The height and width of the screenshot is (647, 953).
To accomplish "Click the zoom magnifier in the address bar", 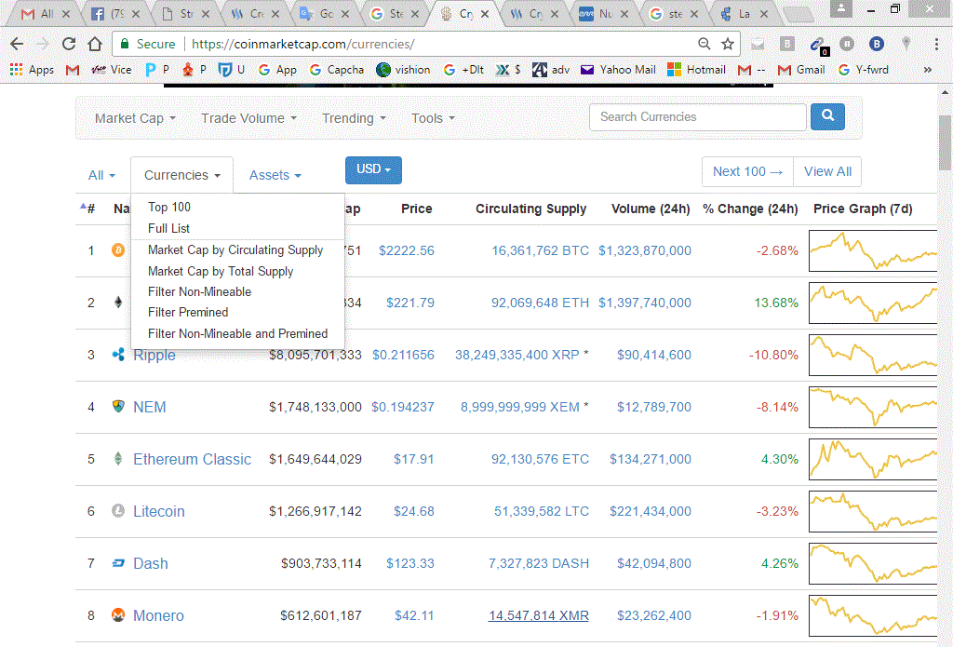I will pyautogui.click(x=704, y=44).
